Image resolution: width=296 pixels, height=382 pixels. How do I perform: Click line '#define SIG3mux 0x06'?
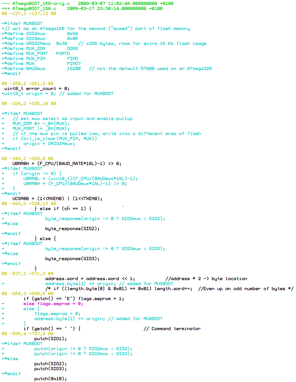40,39
